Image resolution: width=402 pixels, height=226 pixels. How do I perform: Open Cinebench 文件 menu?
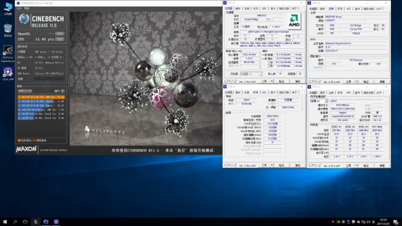pyautogui.click(x=19, y=9)
